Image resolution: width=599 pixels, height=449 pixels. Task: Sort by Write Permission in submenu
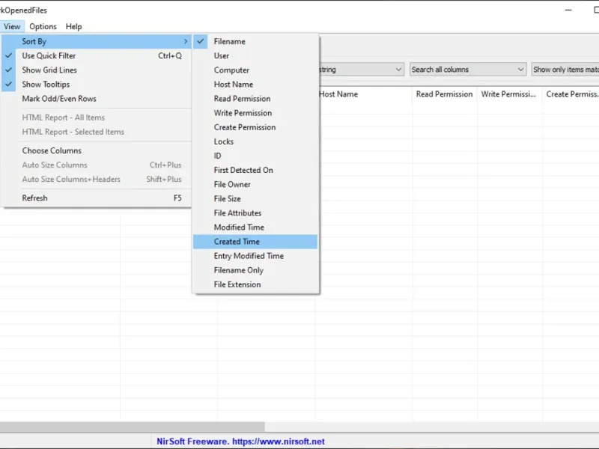click(255, 113)
